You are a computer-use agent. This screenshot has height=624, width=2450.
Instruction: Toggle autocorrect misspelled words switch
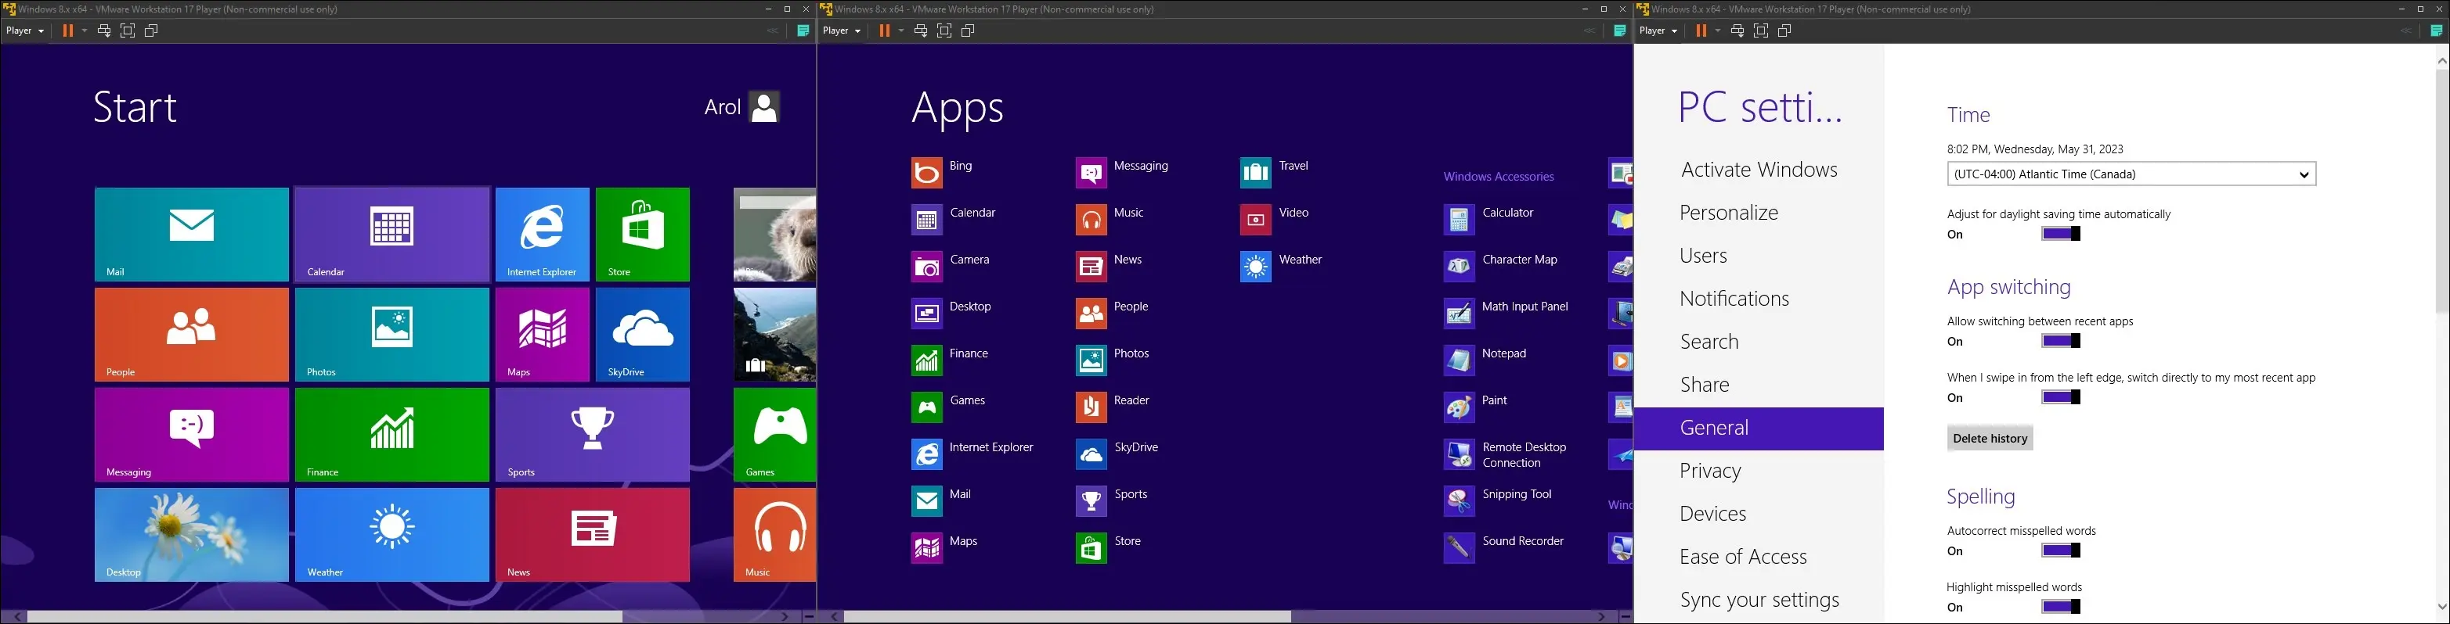coord(2061,550)
